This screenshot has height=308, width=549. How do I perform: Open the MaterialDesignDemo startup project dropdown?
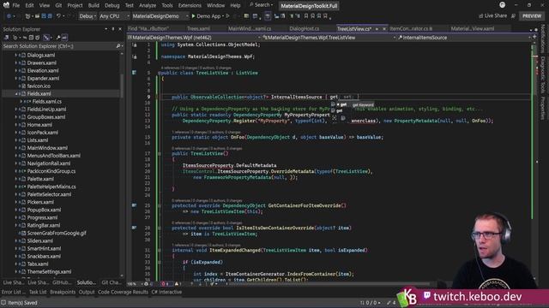(x=160, y=16)
